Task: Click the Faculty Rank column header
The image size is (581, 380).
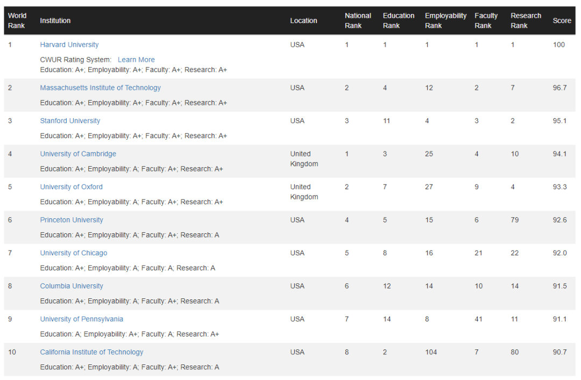Action: click(486, 20)
